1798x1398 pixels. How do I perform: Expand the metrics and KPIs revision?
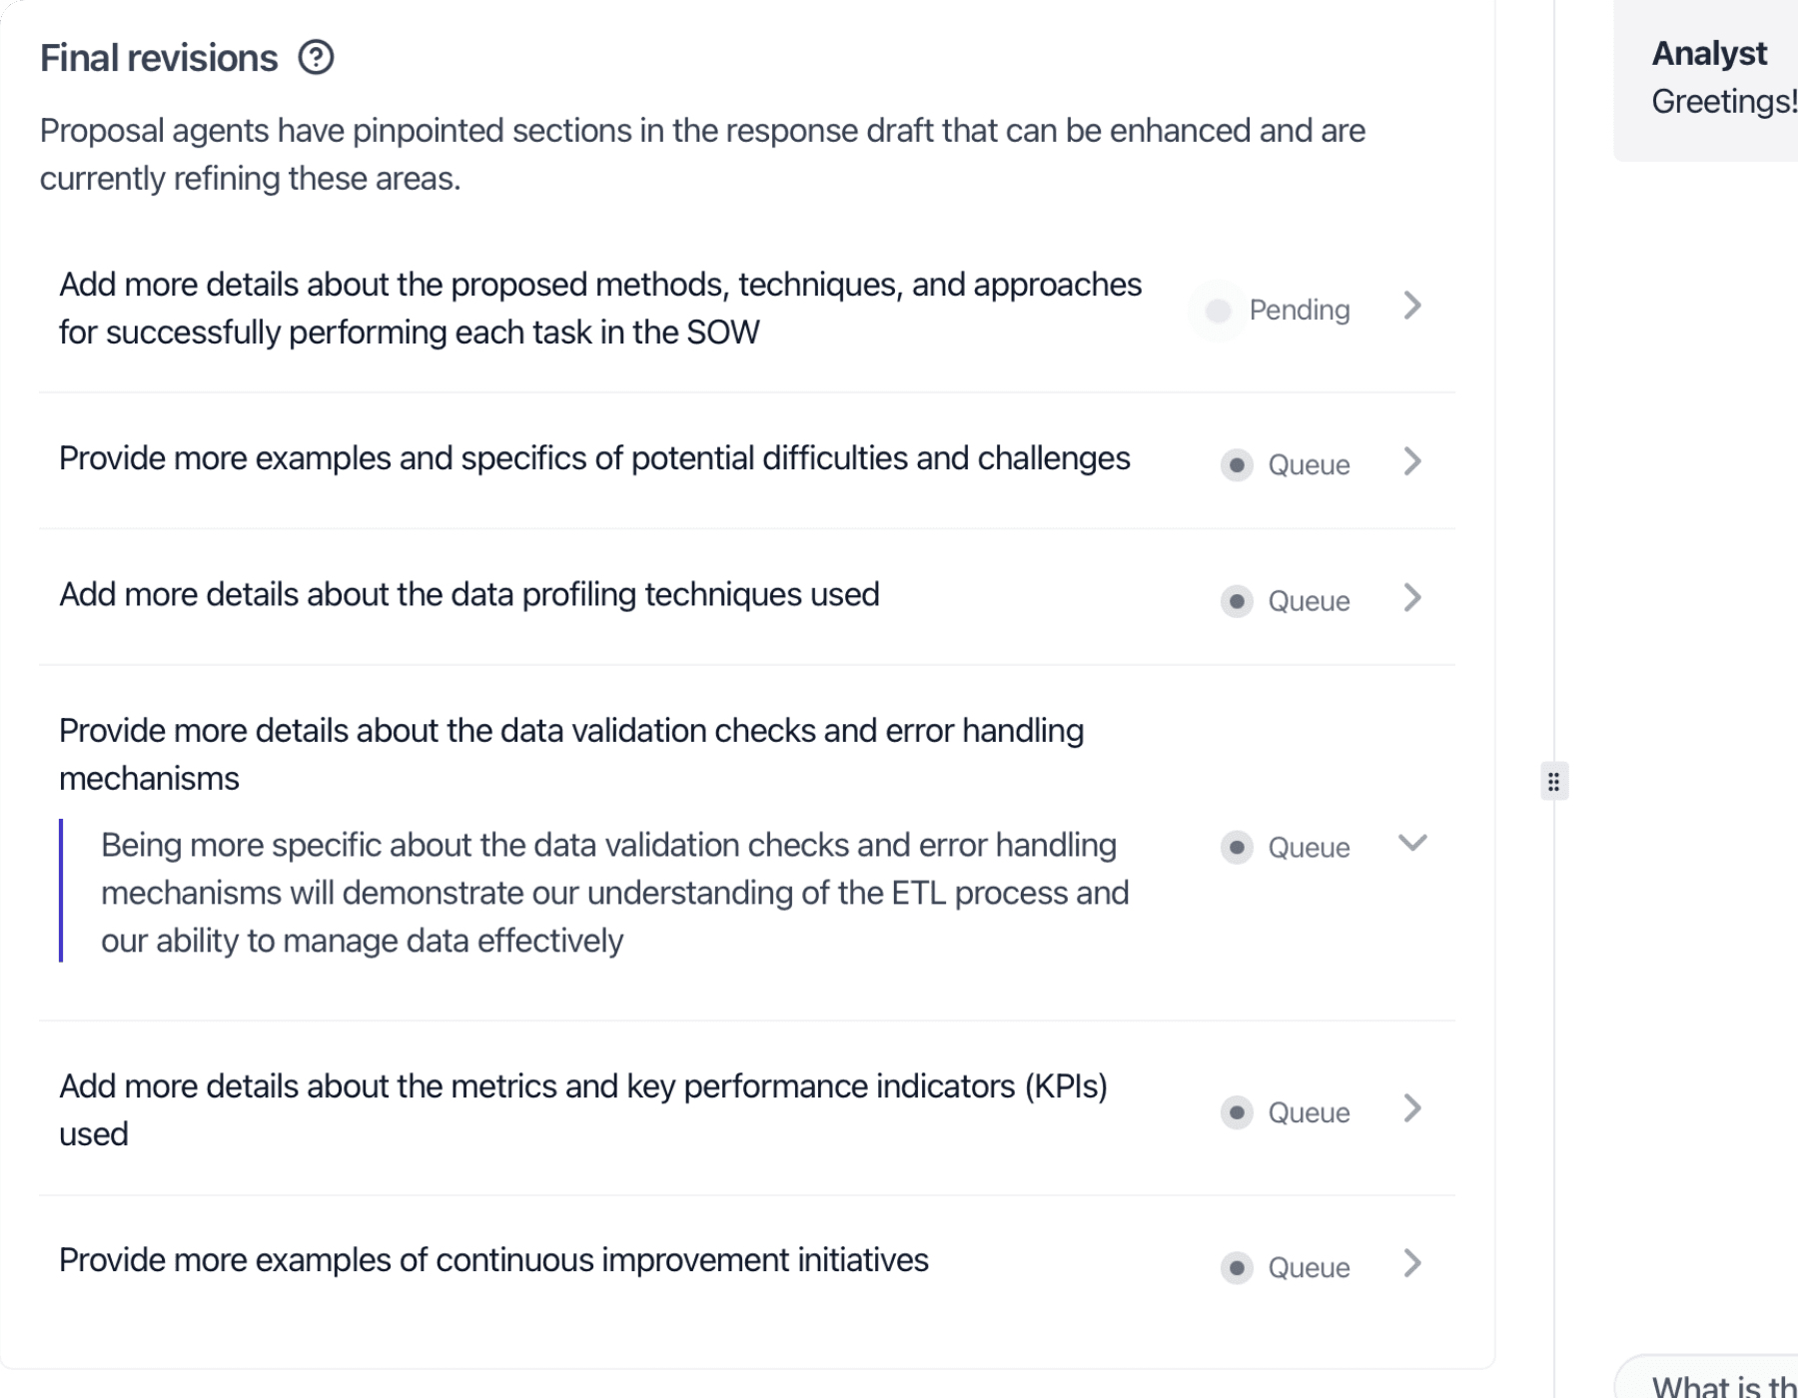pos(1411,1108)
